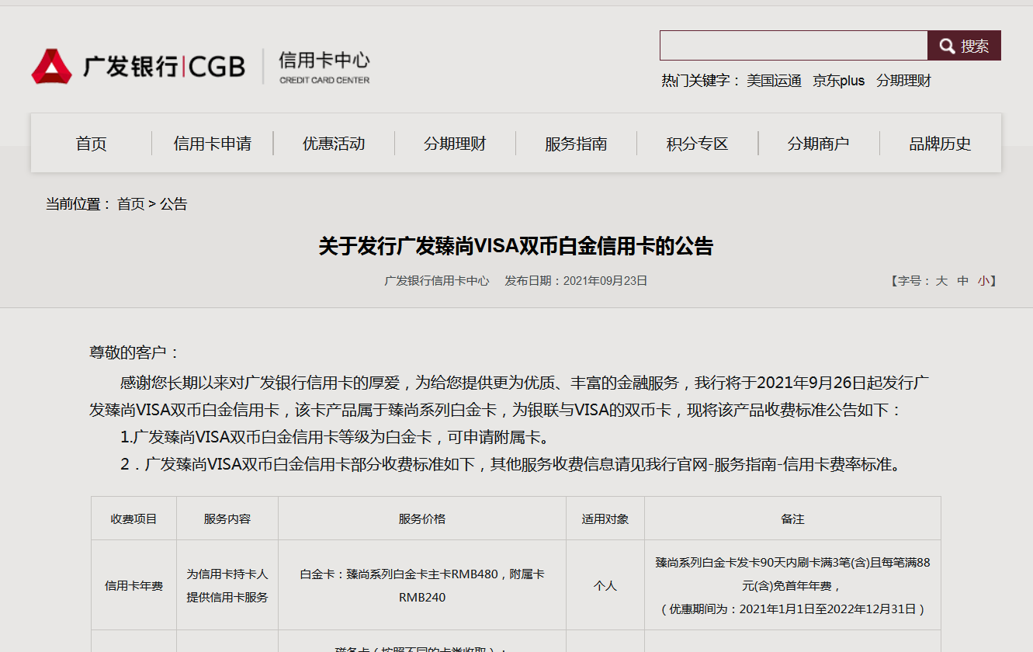This screenshot has width=1033, height=652.
Task: Click table header 适用对象
Action: click(605, 518)
